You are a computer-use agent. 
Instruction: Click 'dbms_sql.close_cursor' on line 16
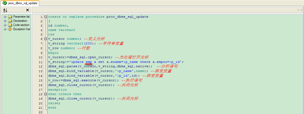coord(70,85)
